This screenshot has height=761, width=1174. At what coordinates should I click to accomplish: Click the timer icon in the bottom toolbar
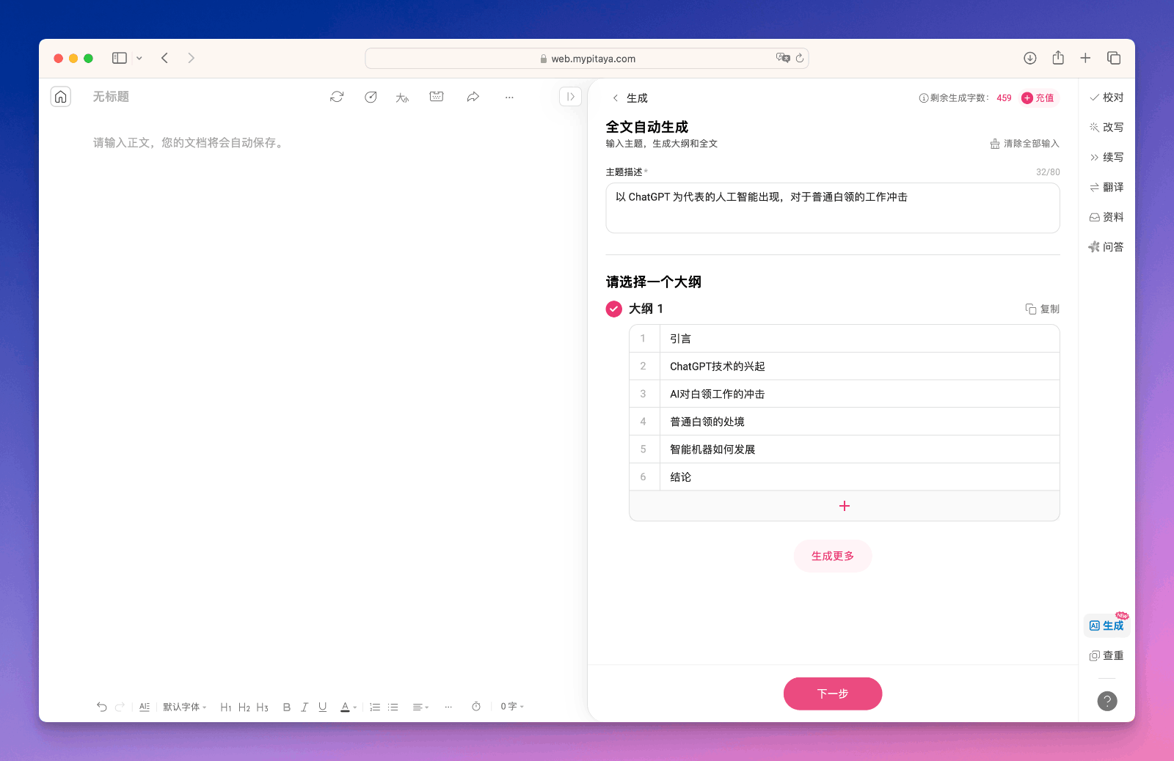(476, 707)
